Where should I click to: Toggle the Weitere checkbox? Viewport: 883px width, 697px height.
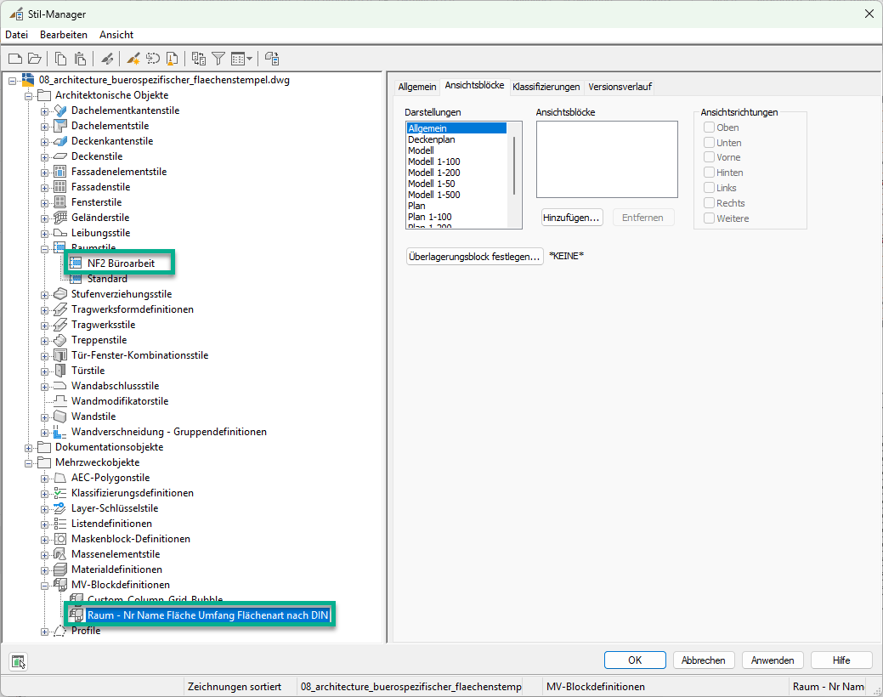pos(710,218)
